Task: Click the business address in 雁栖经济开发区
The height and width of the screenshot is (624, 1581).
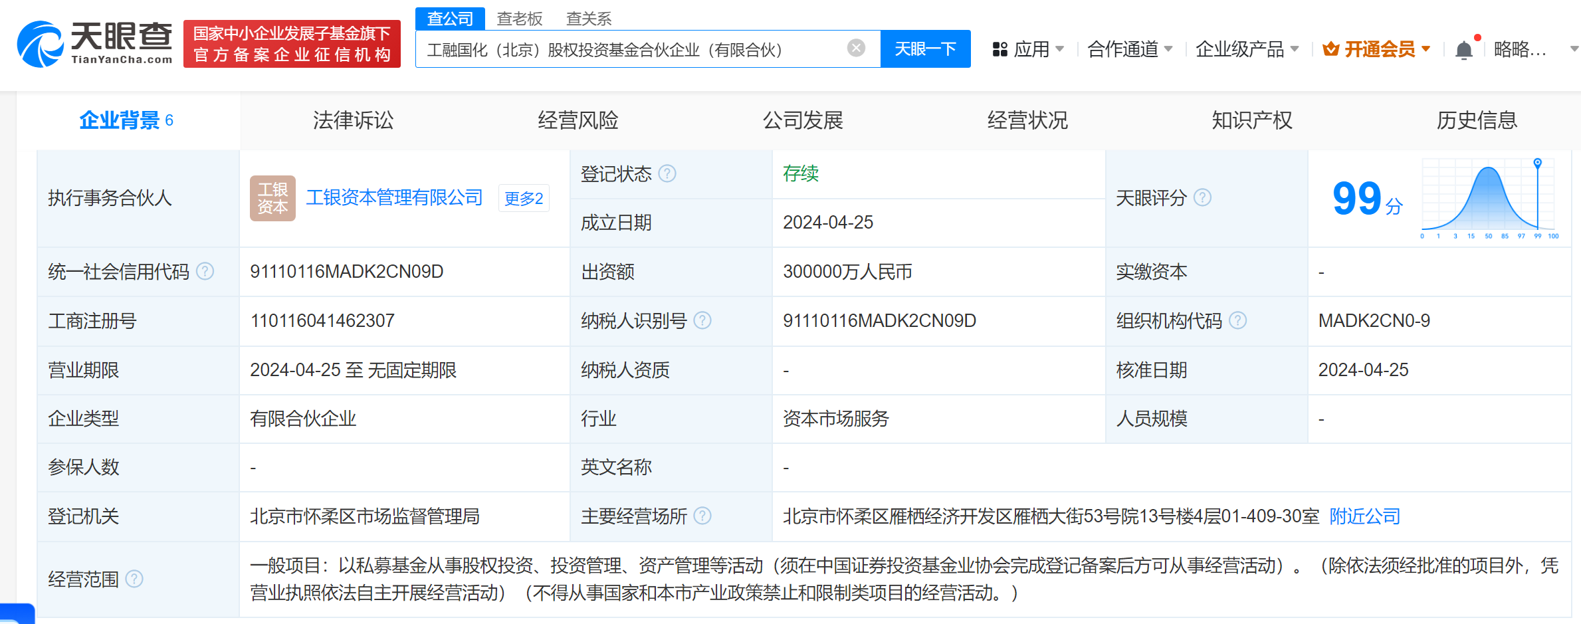Action: click(x=1051, y=516)
